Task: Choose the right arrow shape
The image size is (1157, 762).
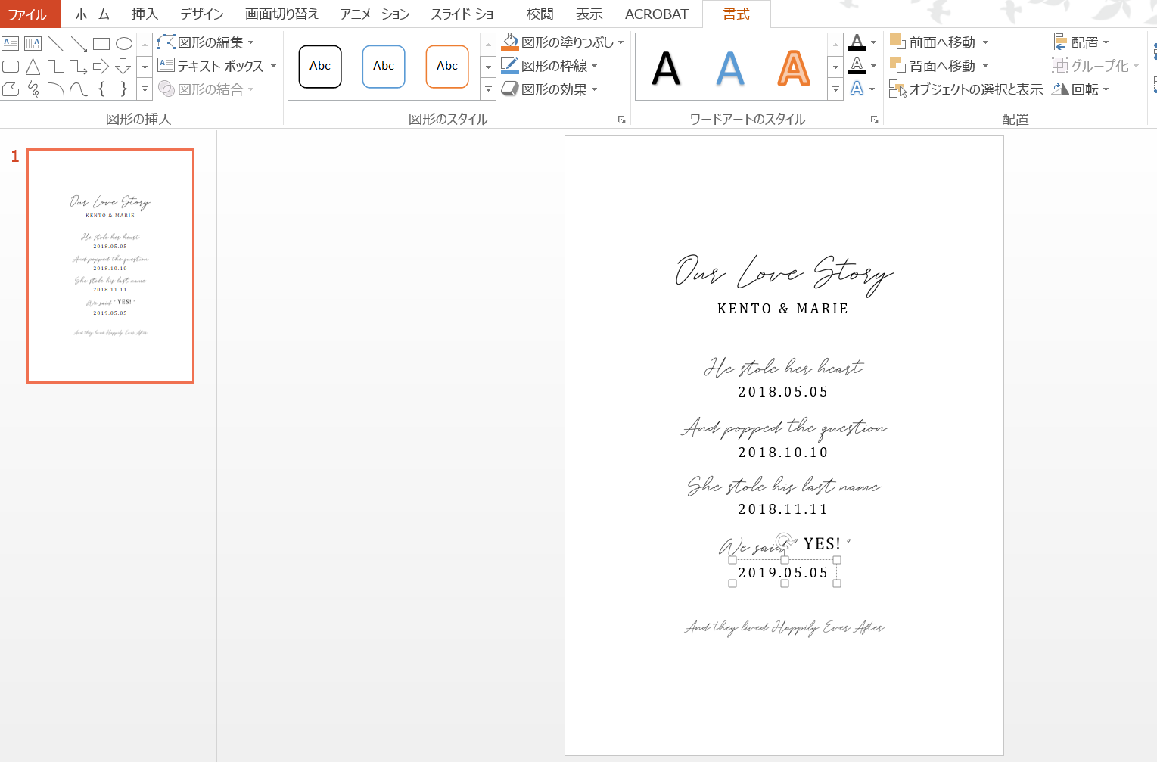Action: point(101,67)
